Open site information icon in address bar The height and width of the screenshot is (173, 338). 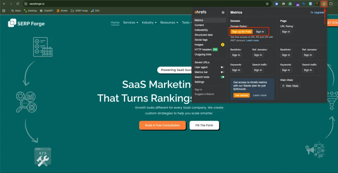[26, 4]
